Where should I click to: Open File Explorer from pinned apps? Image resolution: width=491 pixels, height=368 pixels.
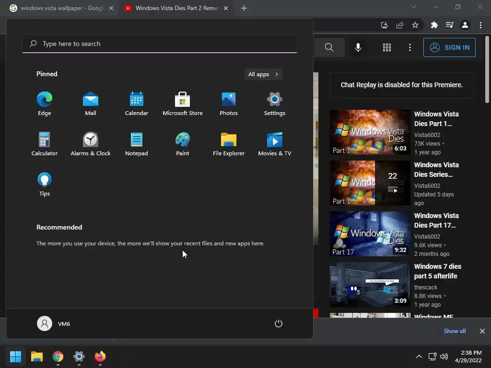(x=229, y=144)
